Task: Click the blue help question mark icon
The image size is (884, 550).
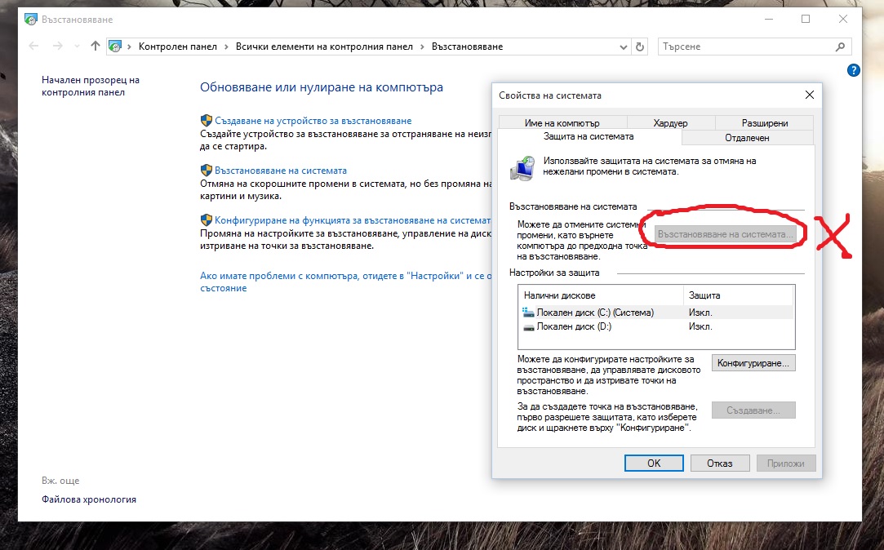Action: 854,71
